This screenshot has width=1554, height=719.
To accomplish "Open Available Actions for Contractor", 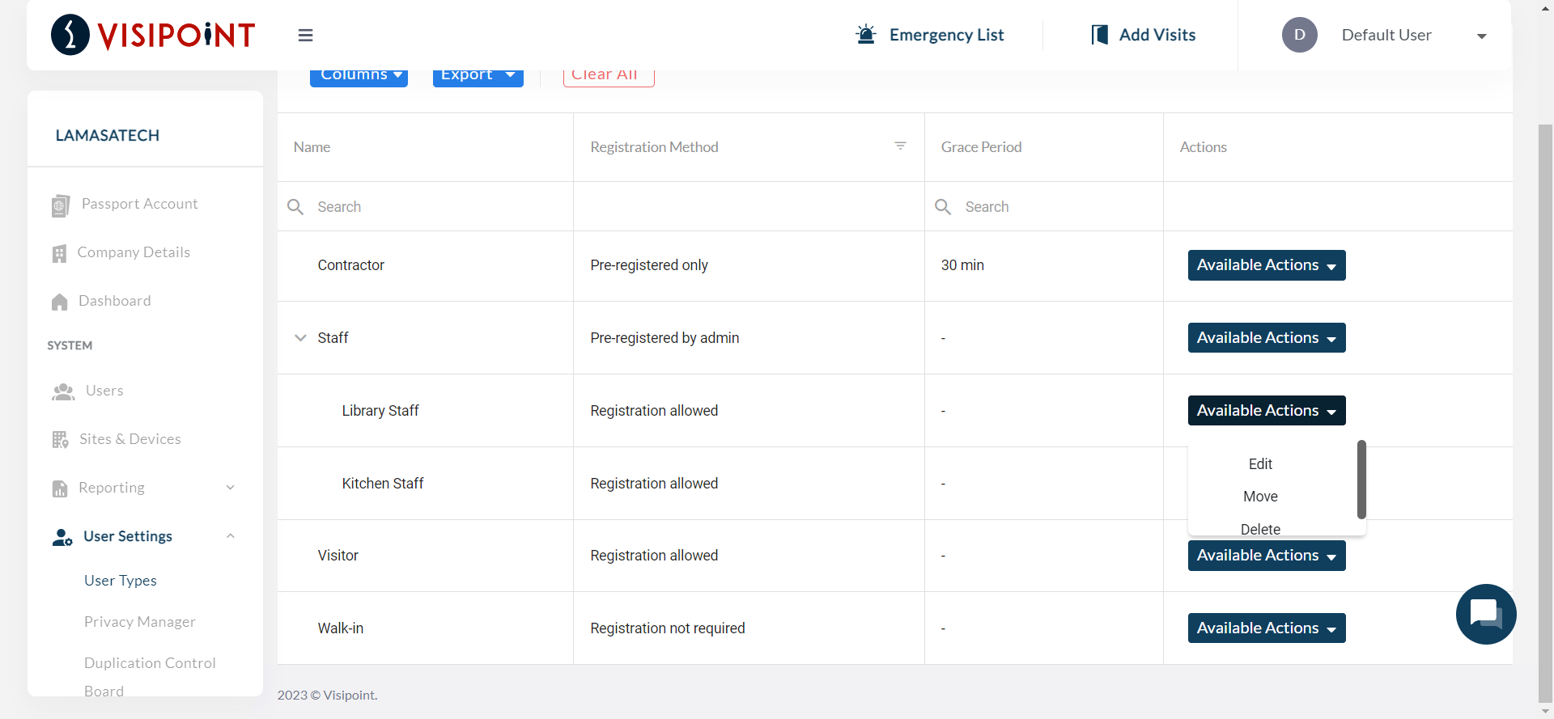I will click(1266, 265).
